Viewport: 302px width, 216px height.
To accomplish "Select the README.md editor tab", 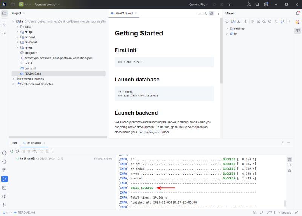I will pyautogui.click(x=124, y=13).
